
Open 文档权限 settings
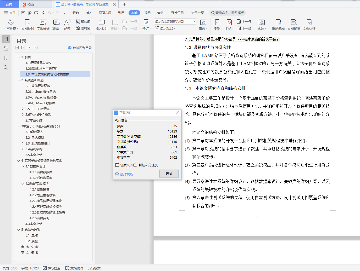tap(293, 25)
